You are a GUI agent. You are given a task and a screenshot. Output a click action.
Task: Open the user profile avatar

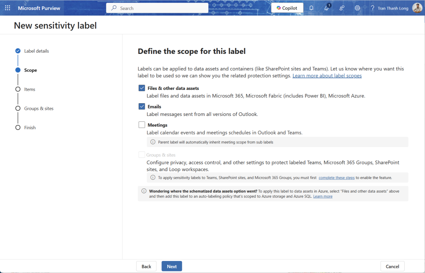click(417, 8)
